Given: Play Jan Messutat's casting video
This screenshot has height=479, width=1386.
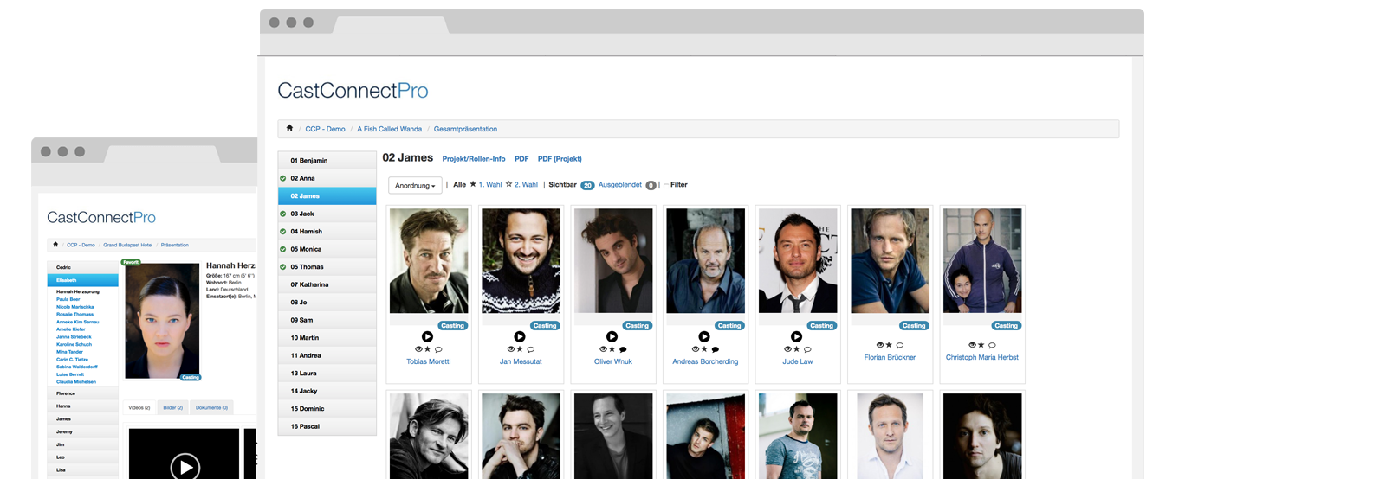Looking at the screenshot, I should pyautogui.click(x=520, y=337).
